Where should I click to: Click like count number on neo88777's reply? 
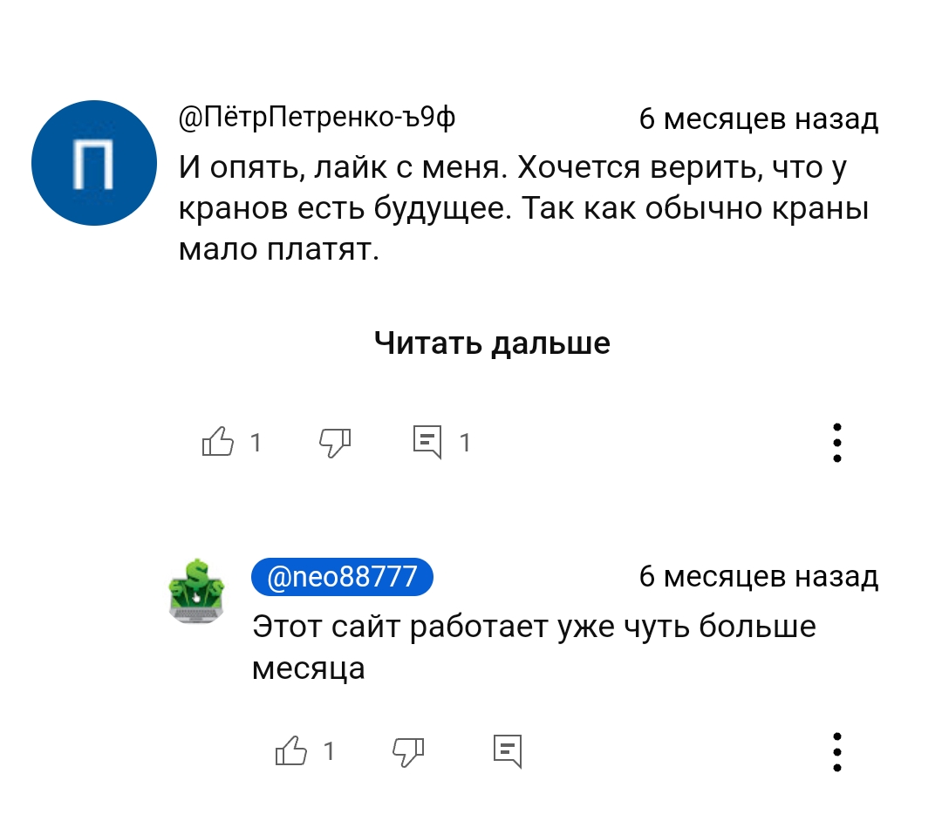[x=329, y=750]
